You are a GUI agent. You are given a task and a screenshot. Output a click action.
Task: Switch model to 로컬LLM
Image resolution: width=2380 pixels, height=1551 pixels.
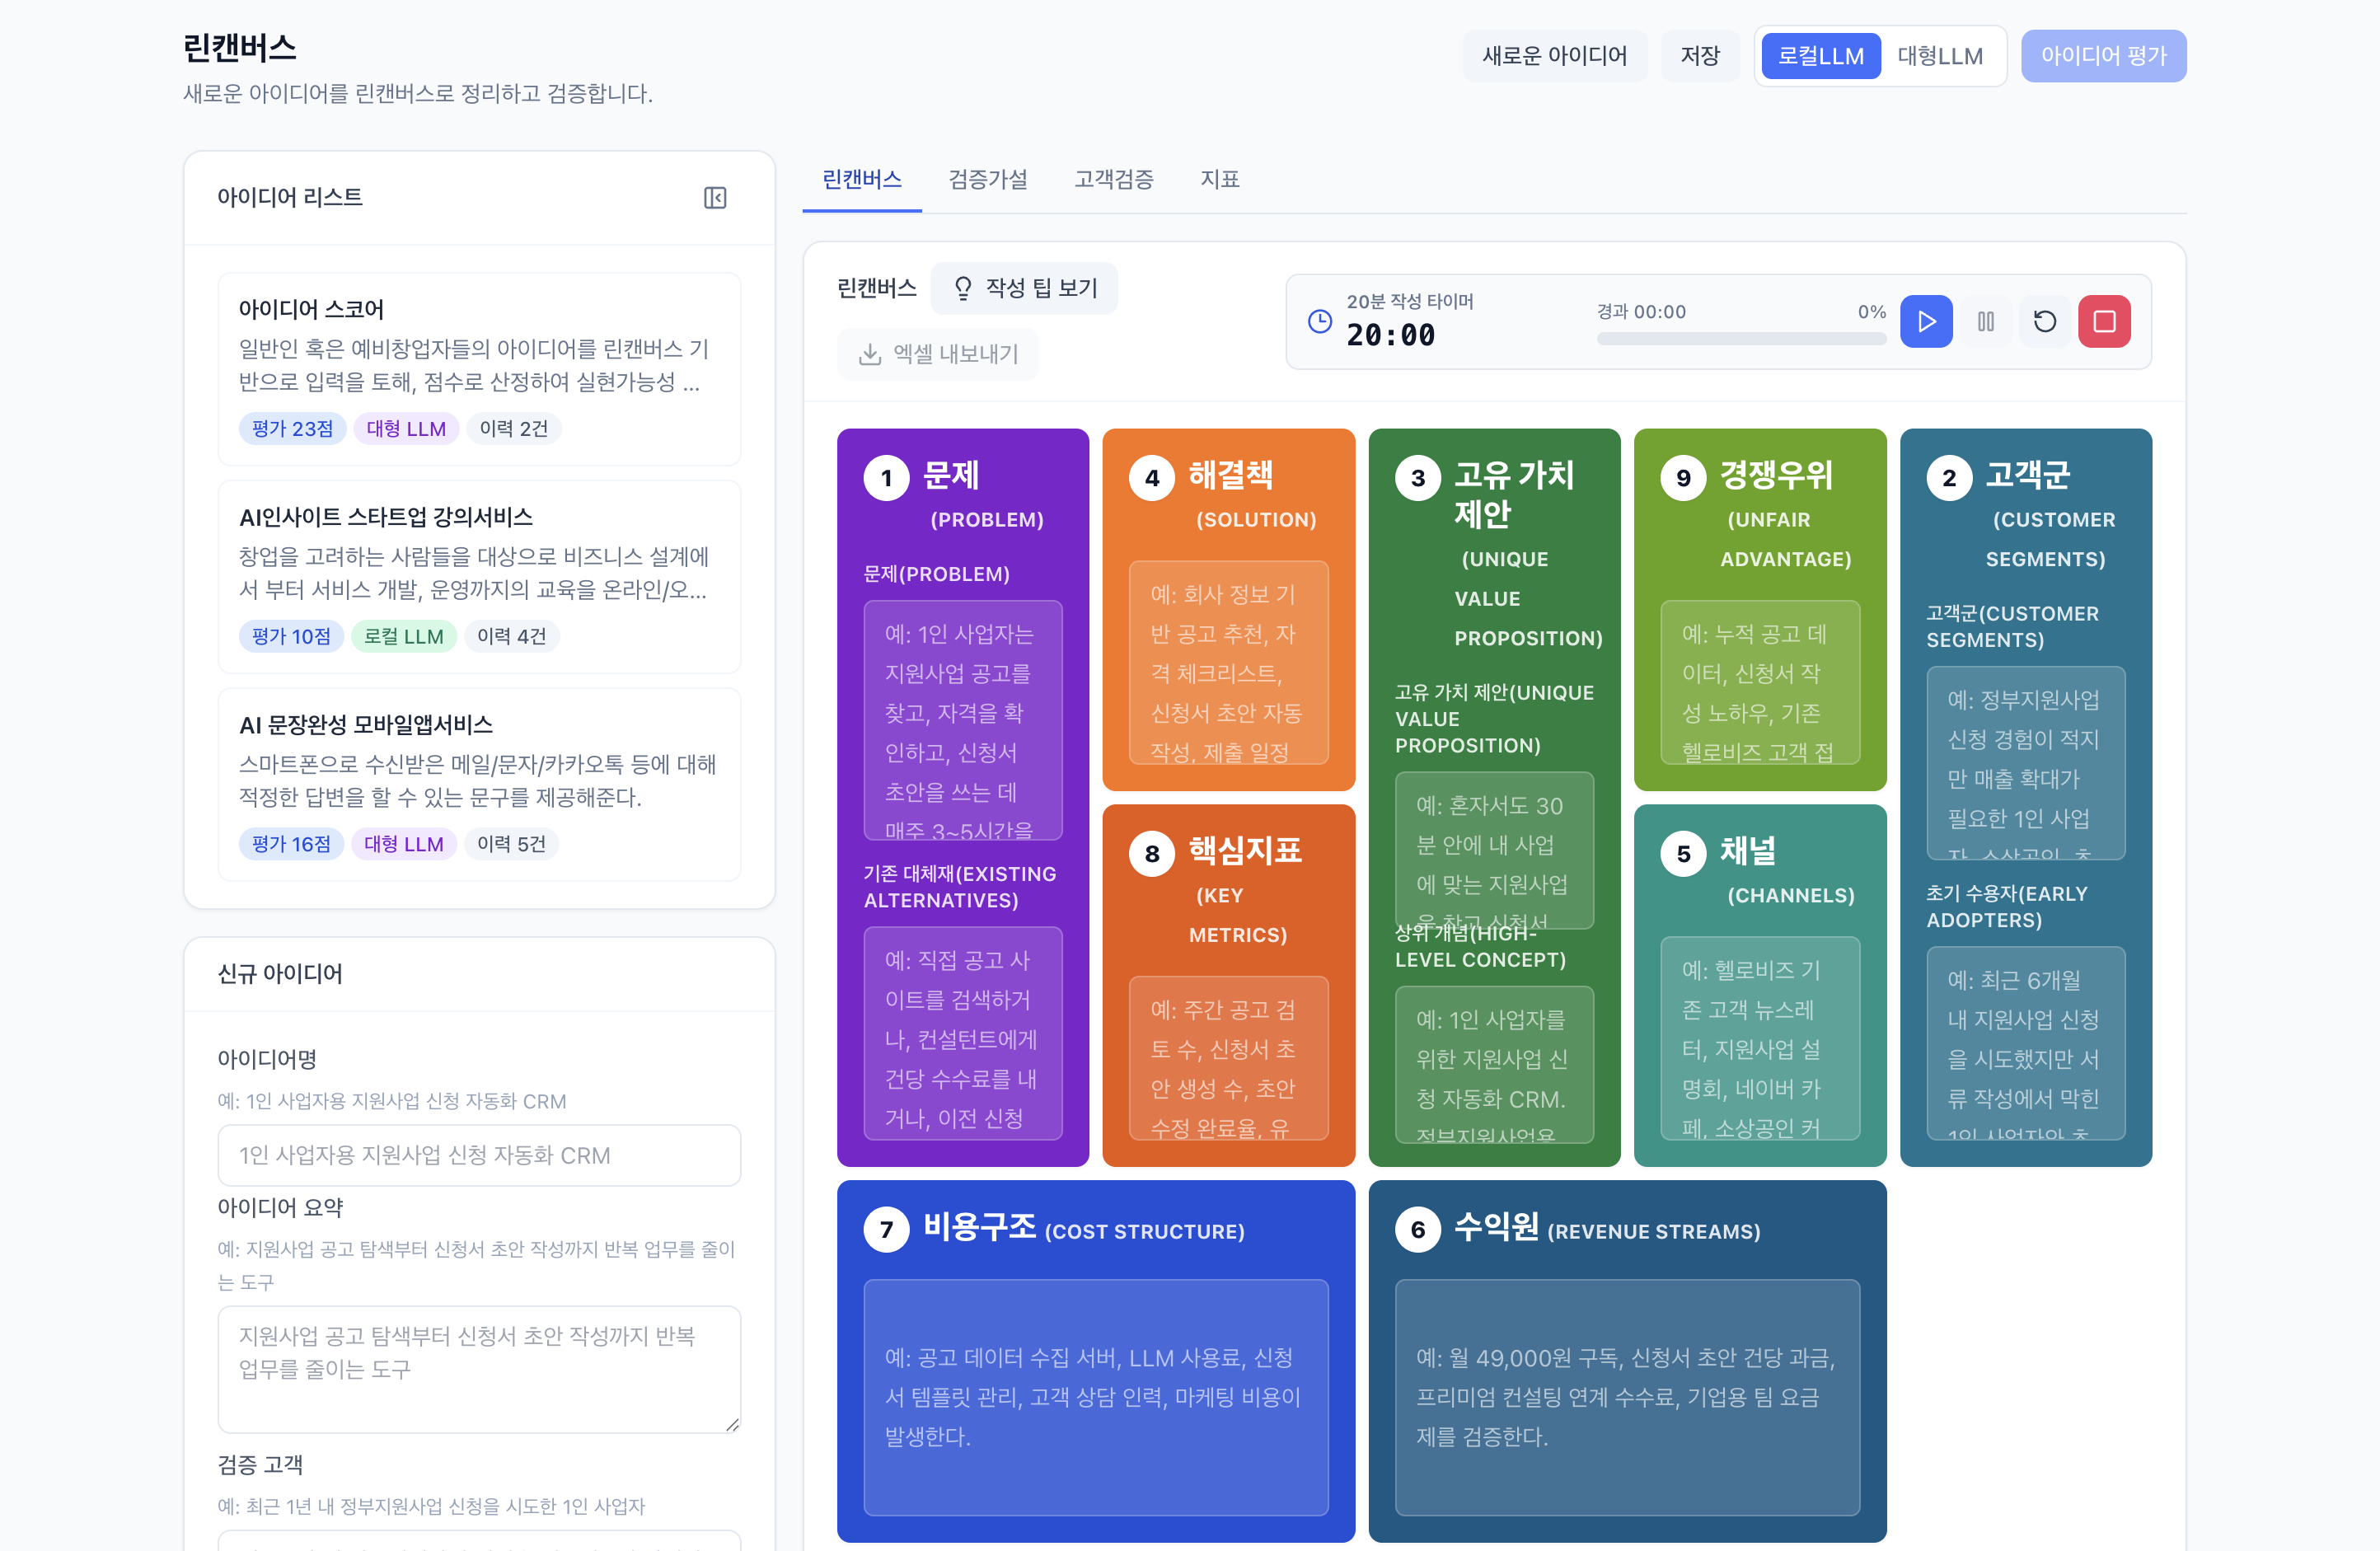point(1820,56)
